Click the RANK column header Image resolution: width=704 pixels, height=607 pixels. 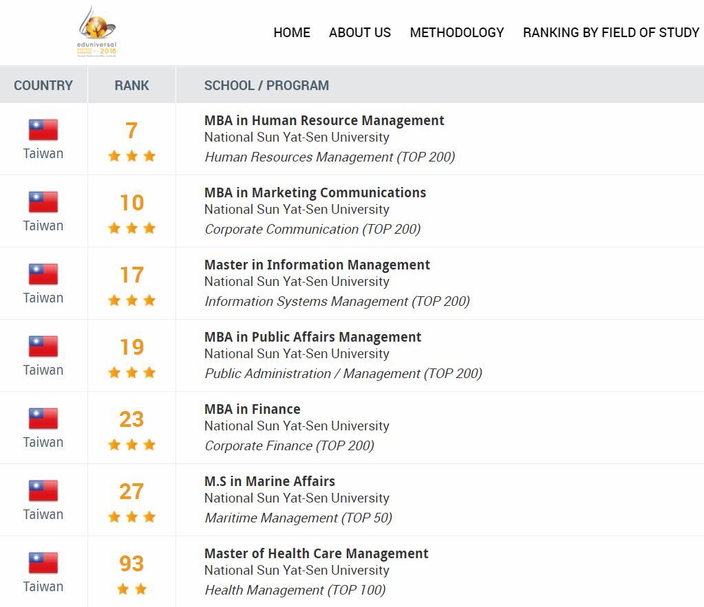click(x=131, y=85)
